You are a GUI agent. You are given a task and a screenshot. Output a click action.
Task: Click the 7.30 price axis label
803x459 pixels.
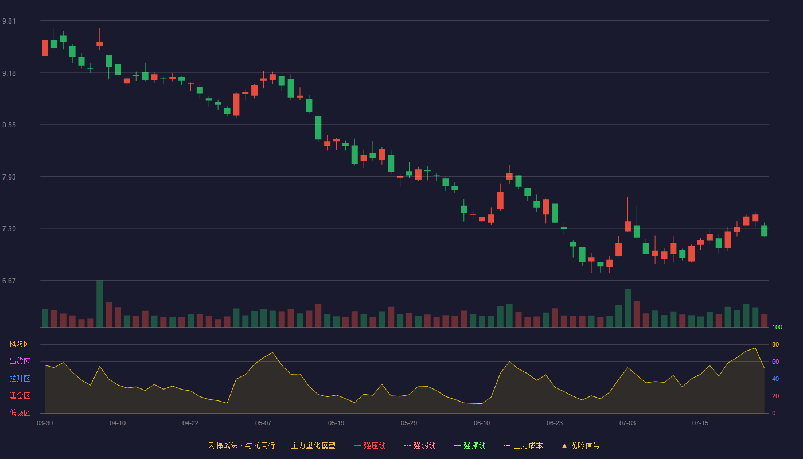[9, 229]
